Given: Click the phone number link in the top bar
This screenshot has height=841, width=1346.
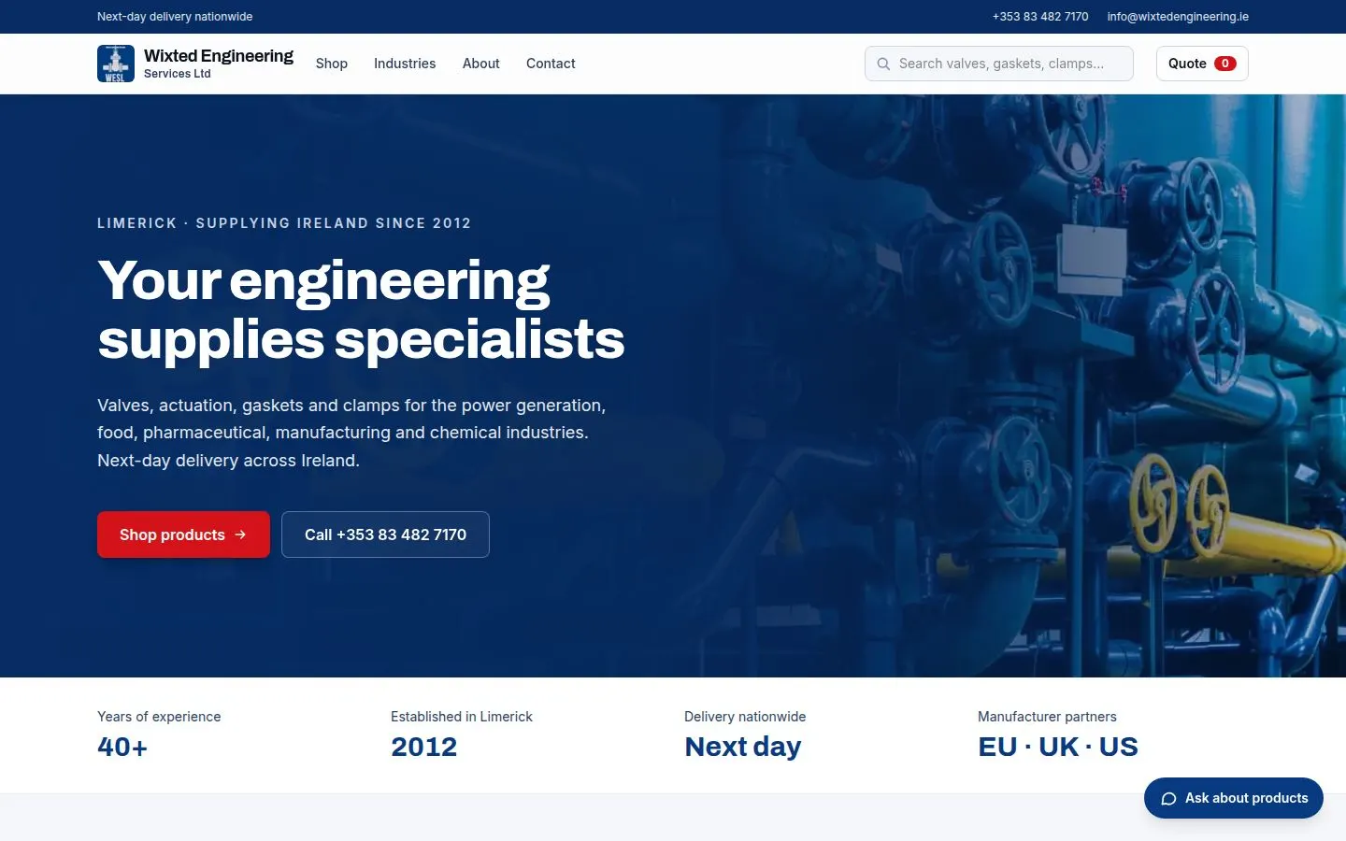Looking at the screenshot, I should [1040, 17].
